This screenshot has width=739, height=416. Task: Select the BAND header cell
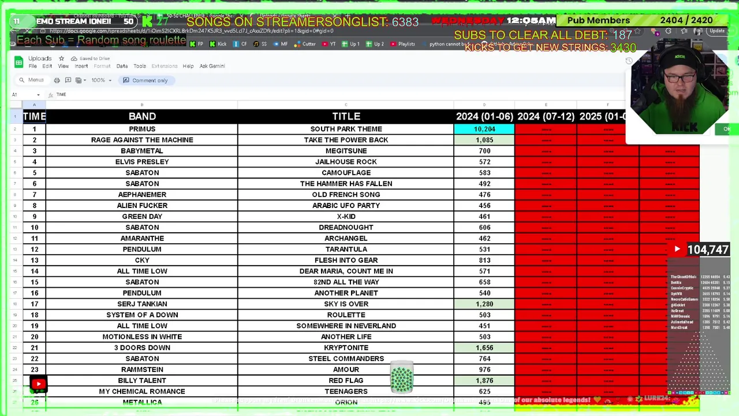tap(141, 117)
